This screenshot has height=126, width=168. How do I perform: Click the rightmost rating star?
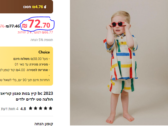point(51,108)
